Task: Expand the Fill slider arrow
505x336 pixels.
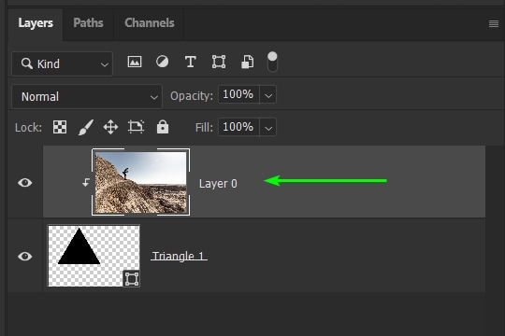Action: 268,128
